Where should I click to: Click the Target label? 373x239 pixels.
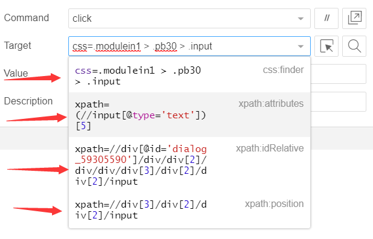18,46
